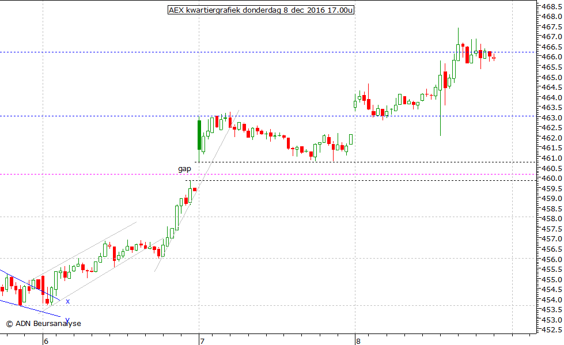Click the blue 'x' wave marker
This screenshot has width=564, height=345.
(67, 301)
